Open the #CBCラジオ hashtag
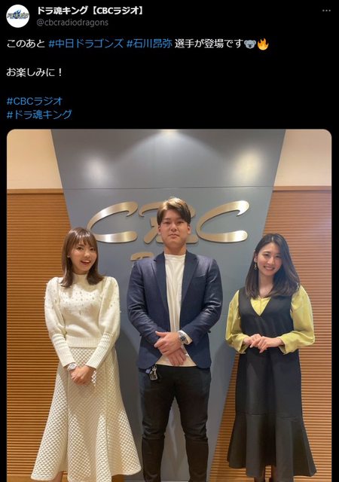 click(35, 101)
